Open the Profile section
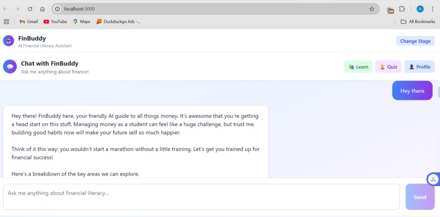 click(x=419, y=67)
